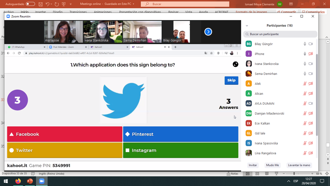Click Levantar la mano button
330x186 pixels.
[299, 165]
